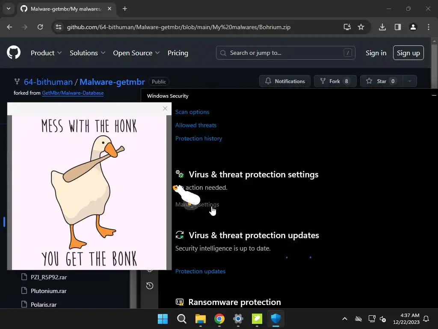
Task: Open the GetMbr/Malware-Database fork source link
Action: click(x=73, y=93)
